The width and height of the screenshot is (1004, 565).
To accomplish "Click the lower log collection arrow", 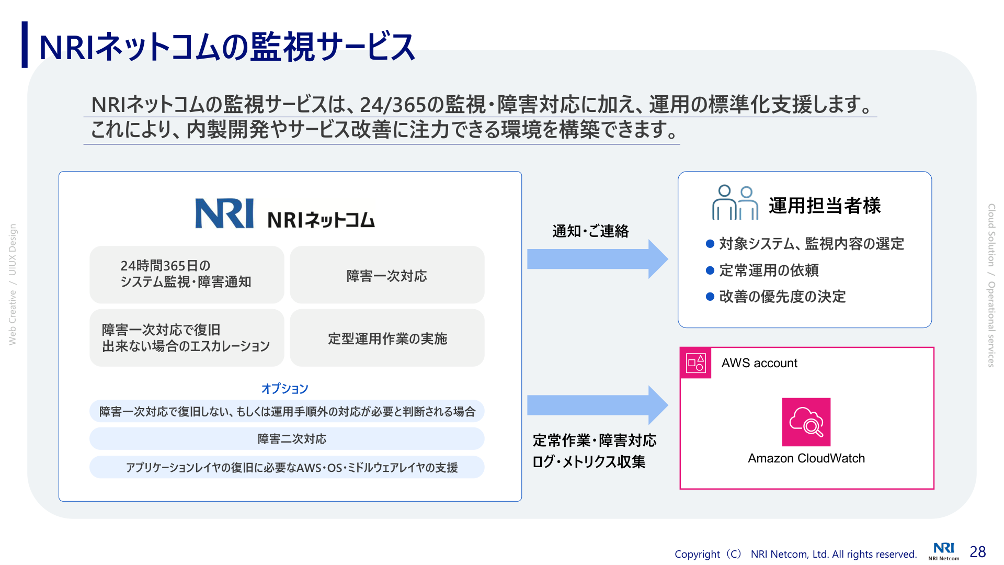I will point(597,405).
